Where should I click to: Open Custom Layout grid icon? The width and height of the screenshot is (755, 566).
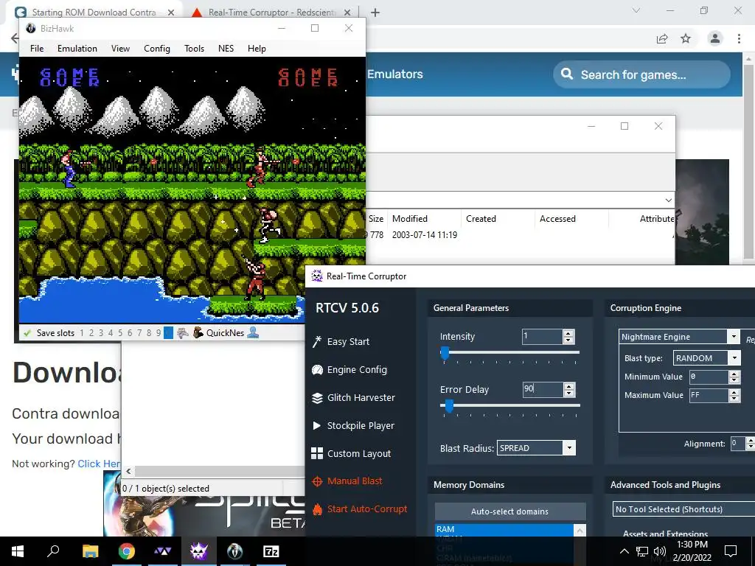click(x=317, y=453)
